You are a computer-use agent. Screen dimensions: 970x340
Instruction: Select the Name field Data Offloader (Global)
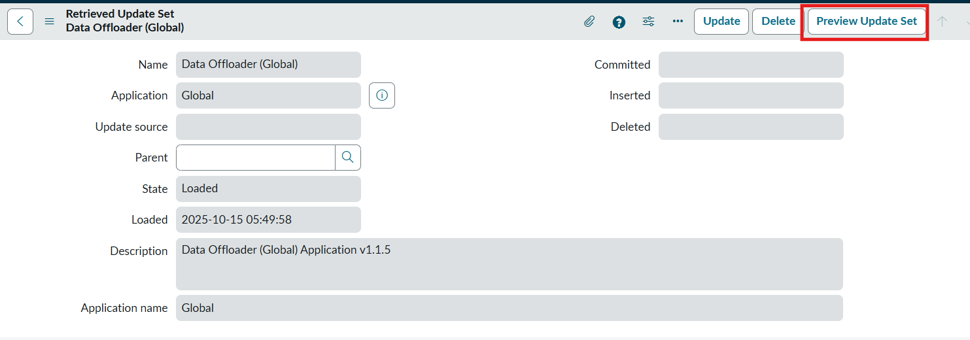point(268,65)
